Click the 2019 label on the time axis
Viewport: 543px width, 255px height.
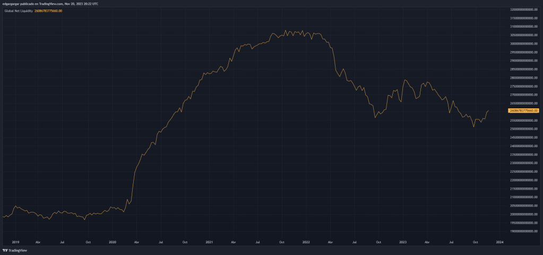pyautogui.click(x=15, y=242)
